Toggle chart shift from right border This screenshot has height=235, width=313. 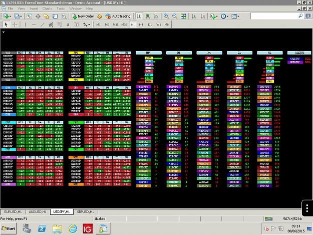coord(203,17)
